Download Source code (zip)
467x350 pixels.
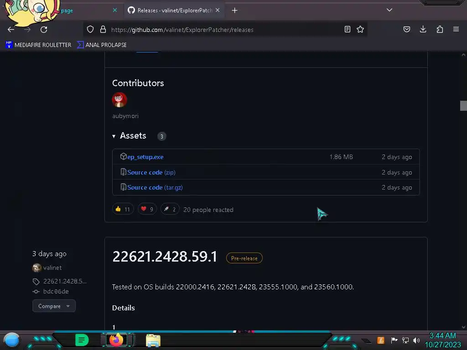pyautogui.click(x=151, y=172)
